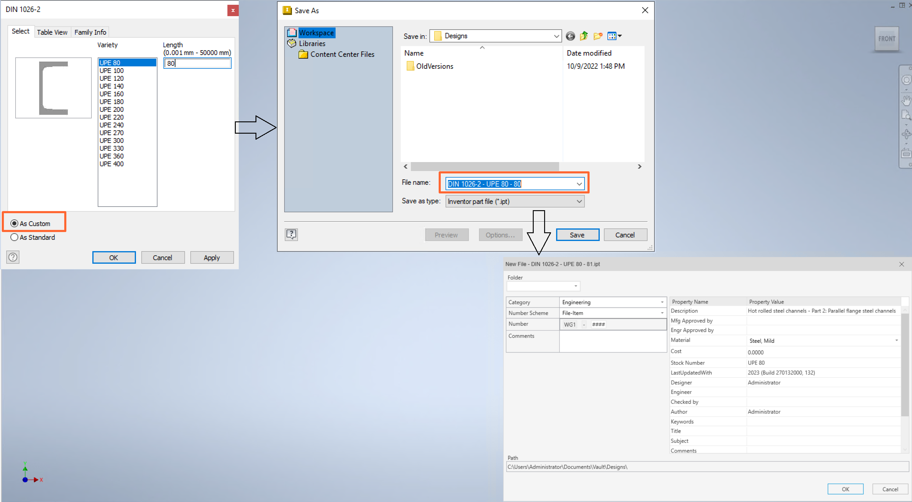This screenshot has height=502, width=912.
Task: Choose UPE 200 in the Variety list
Action: [x=111, y=109]
